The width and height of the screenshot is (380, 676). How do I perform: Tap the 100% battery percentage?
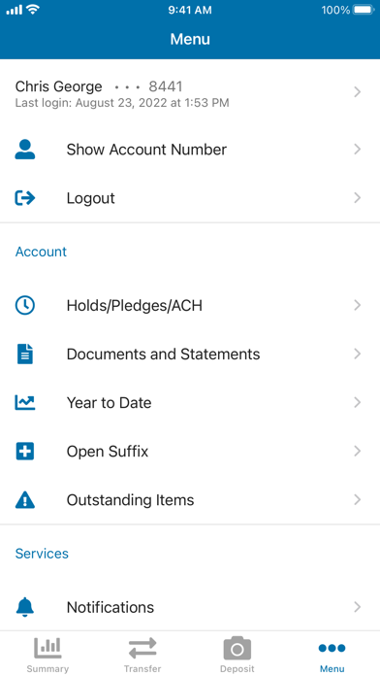[x=335, y=10]
